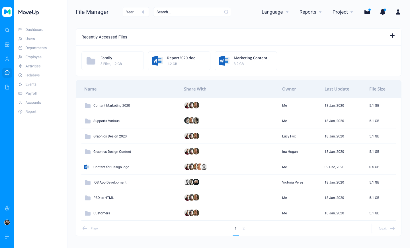Open the mail envelope icon

coord(367,12)
